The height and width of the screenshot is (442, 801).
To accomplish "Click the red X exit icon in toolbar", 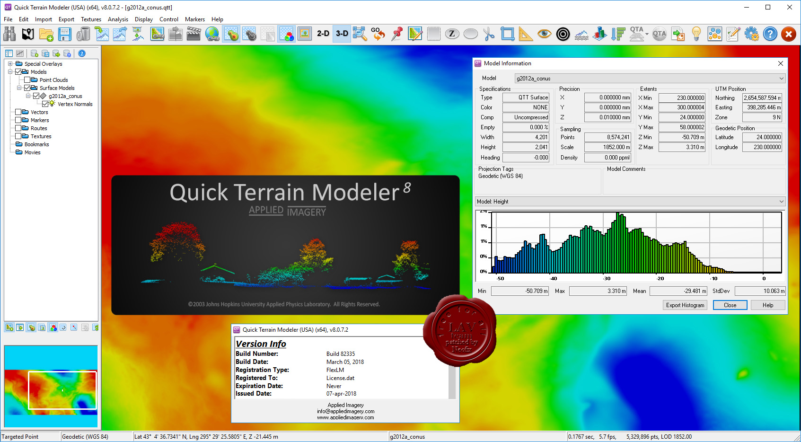I will [788, 34].
